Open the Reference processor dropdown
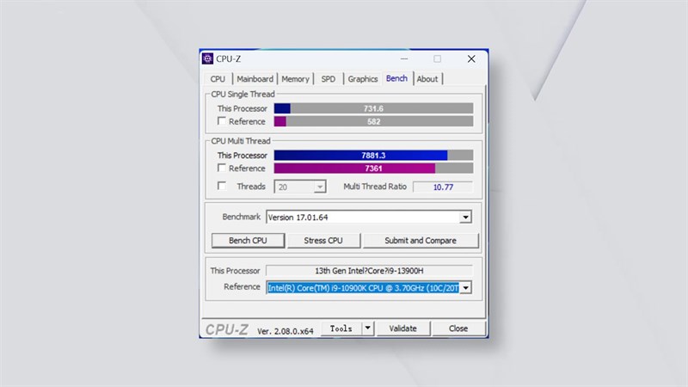688x387 pixels. click(x=465, y=287)
